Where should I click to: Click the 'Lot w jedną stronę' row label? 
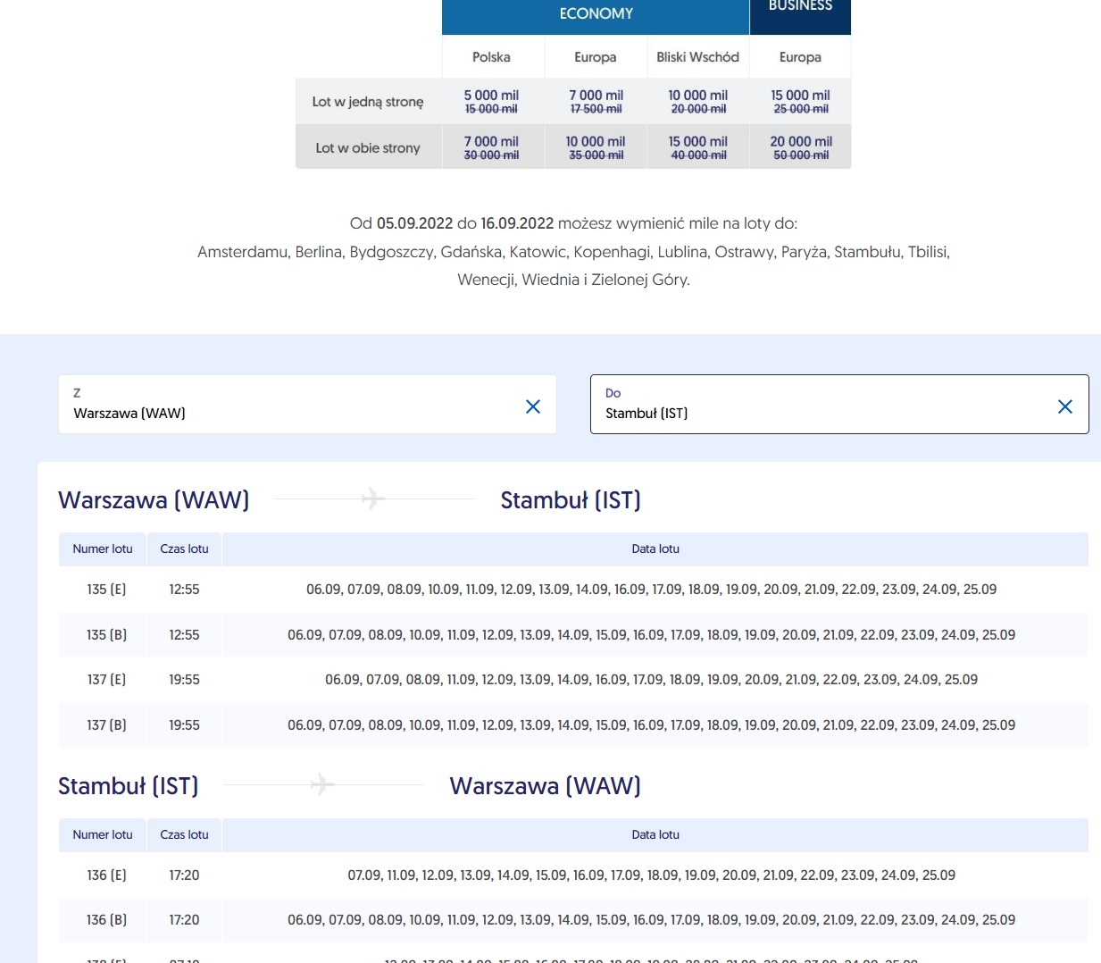point(368,102)
